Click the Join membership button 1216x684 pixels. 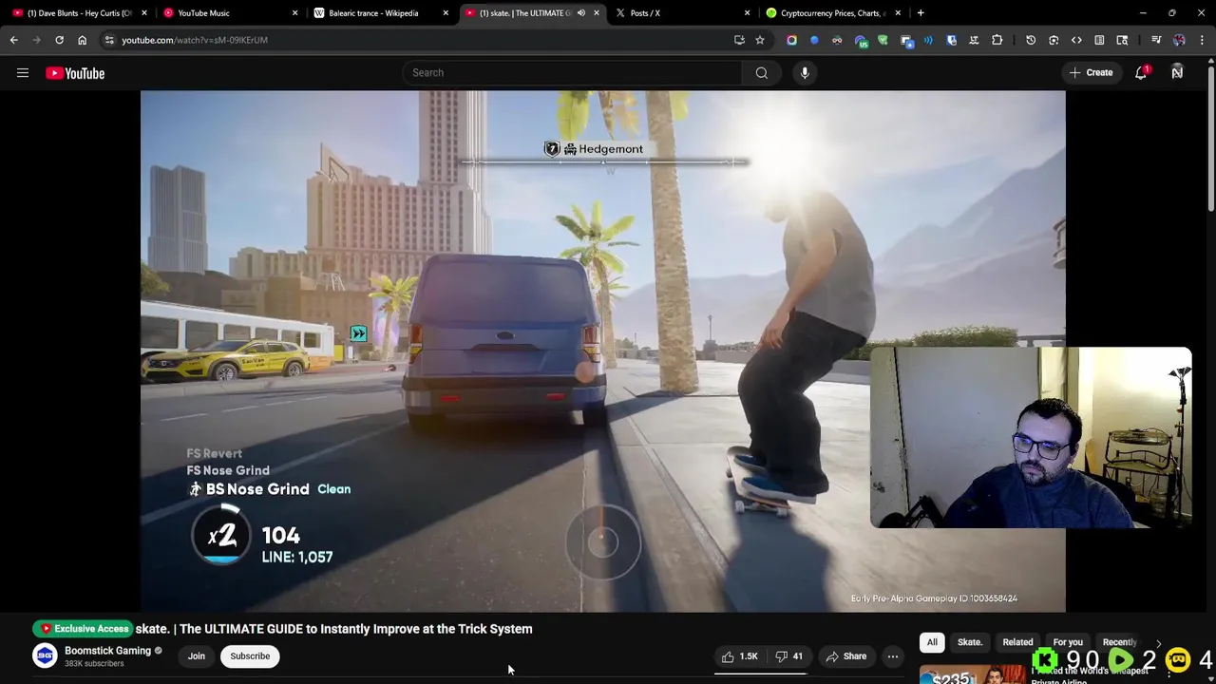click(x=196, y=656)
